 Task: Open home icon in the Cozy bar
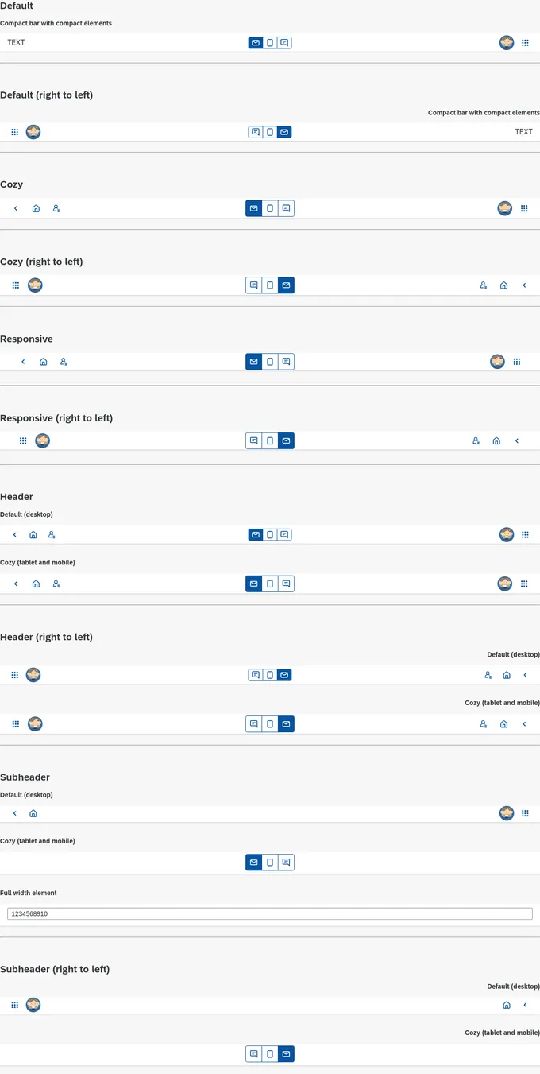[36, 208]
